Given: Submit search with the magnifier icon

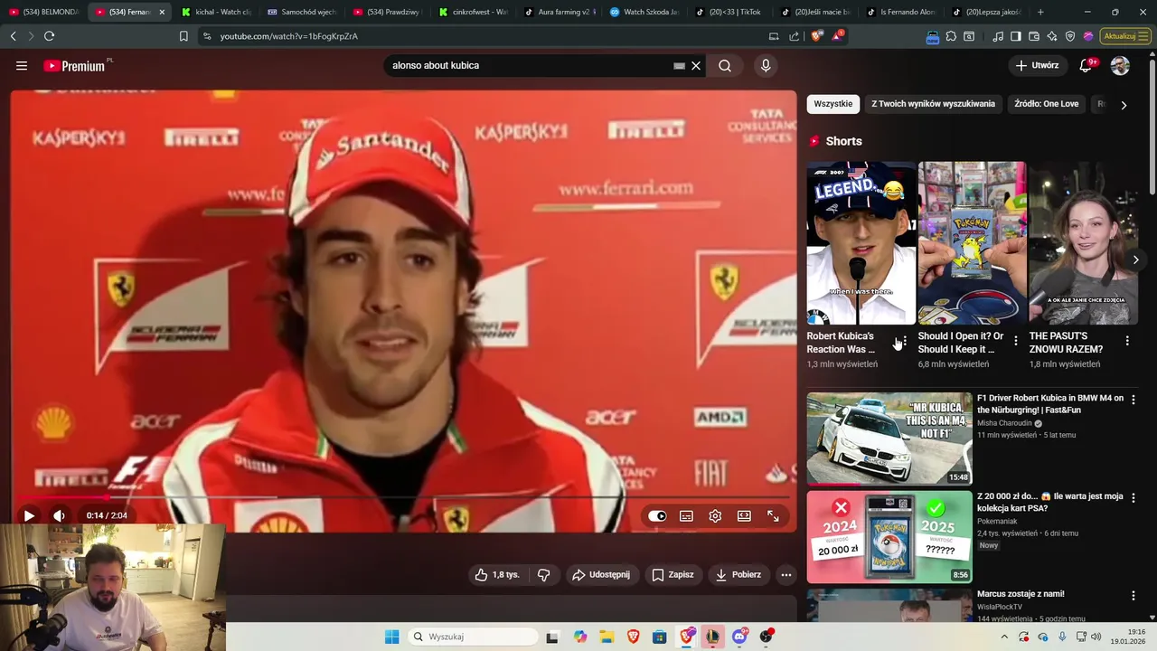Looking at the screenshot, I should (x=725, y=66).
